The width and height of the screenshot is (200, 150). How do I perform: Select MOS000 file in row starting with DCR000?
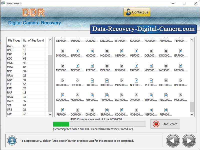pos(121,82)
